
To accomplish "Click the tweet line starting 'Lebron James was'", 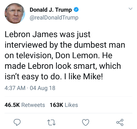I will tap(47, 35).
